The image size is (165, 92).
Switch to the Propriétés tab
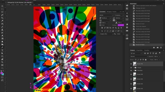point(139,50)
